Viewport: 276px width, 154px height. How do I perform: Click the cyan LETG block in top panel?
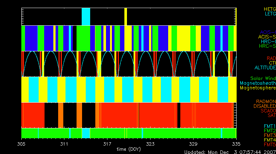point(86,16)
